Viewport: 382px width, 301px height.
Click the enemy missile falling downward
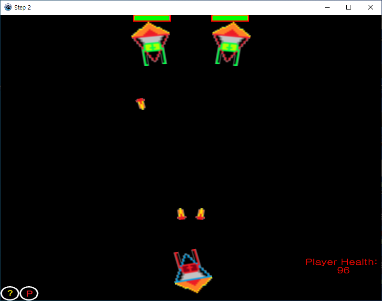click(x=141, y=104)
